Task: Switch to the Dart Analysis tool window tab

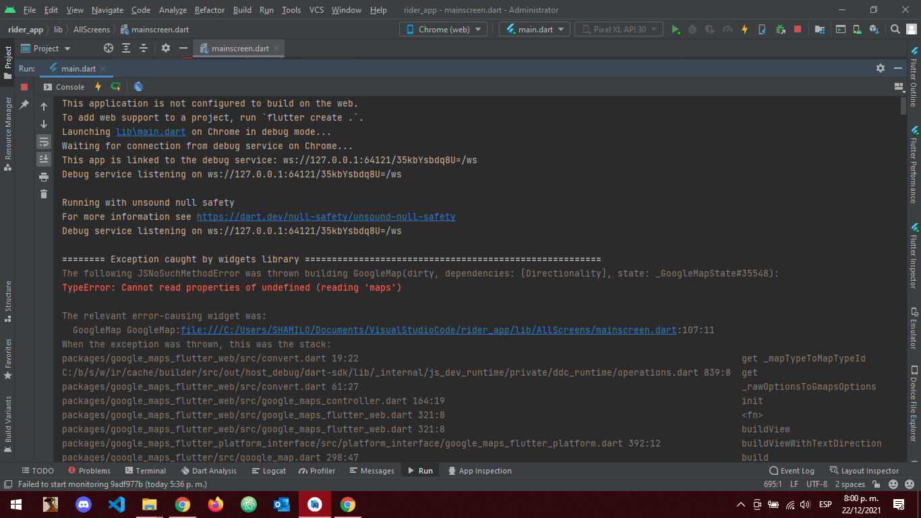Action: point(208,471)
